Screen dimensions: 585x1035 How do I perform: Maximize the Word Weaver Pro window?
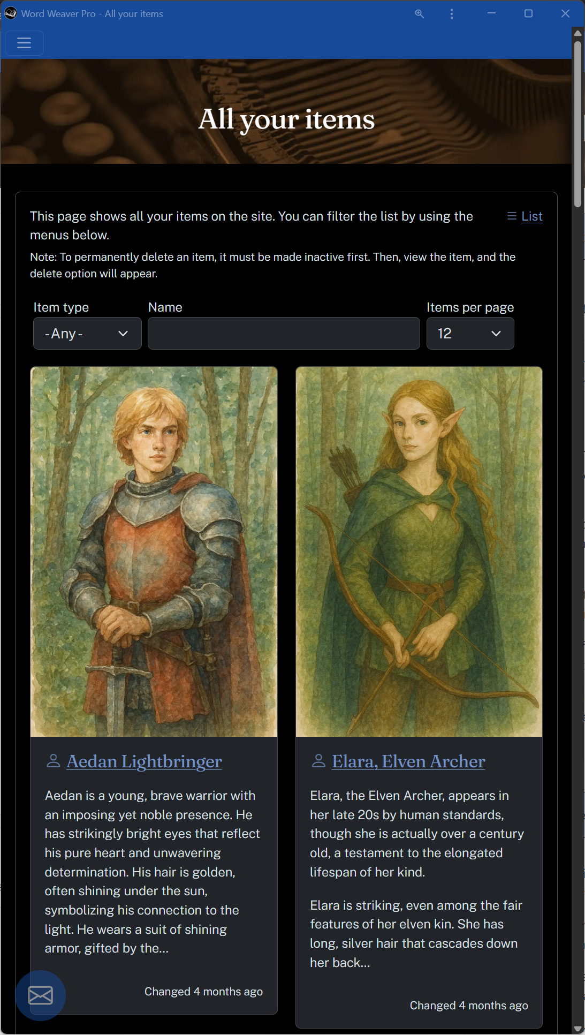(528, 14)
